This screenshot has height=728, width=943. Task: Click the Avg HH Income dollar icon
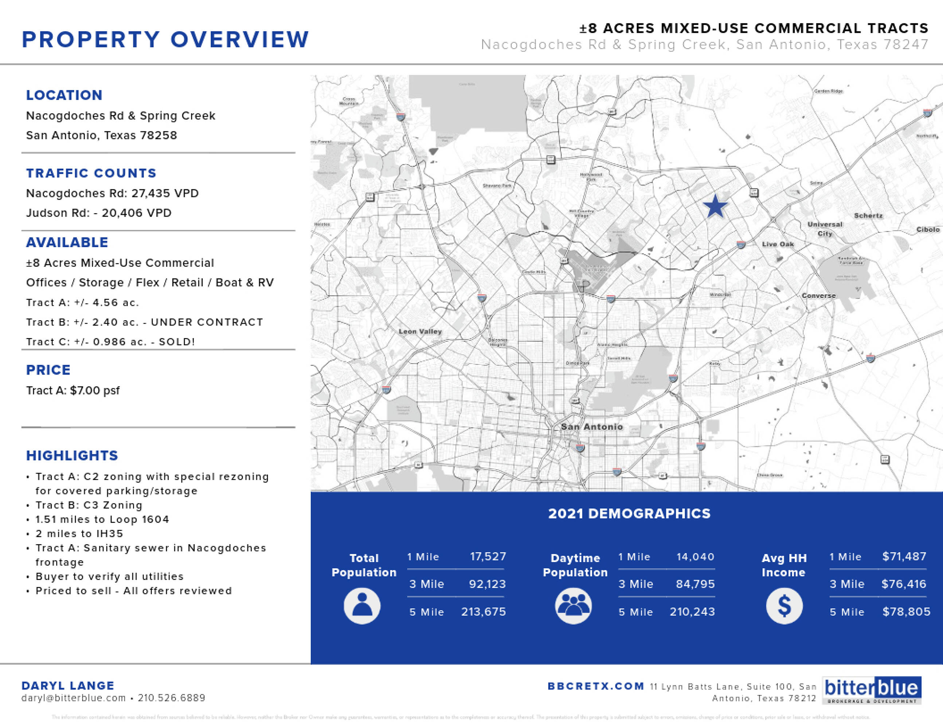tap(784, 606)
